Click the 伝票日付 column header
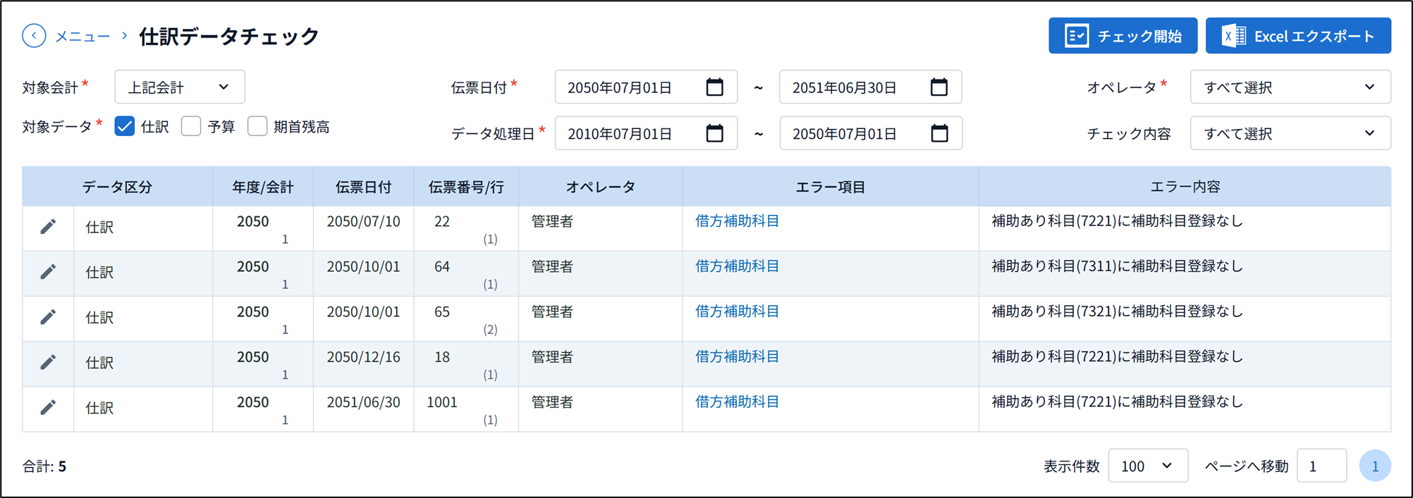Viewport: 1413px width, 498px height. click(363, 187)
